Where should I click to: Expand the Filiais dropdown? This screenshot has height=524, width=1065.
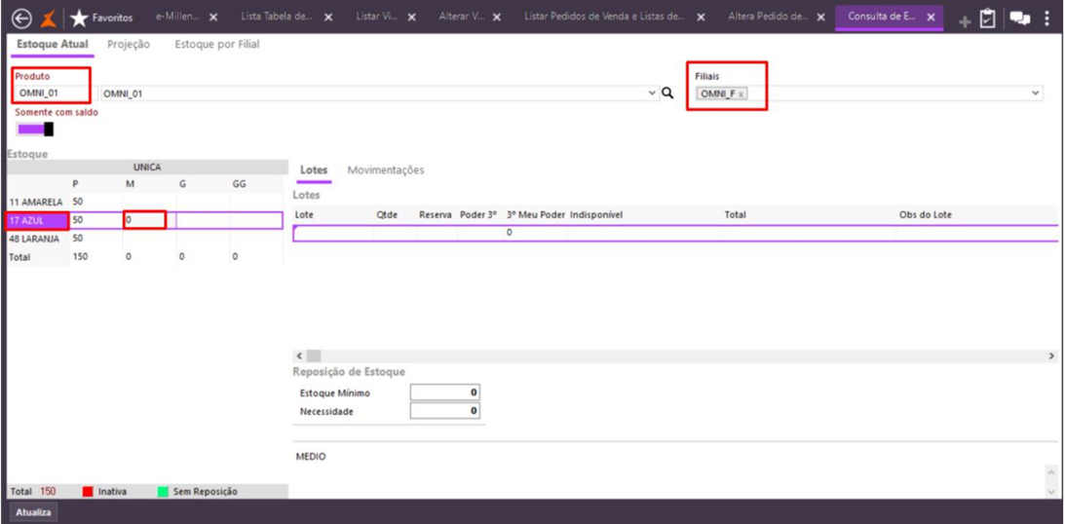(x=1036, y=93)
